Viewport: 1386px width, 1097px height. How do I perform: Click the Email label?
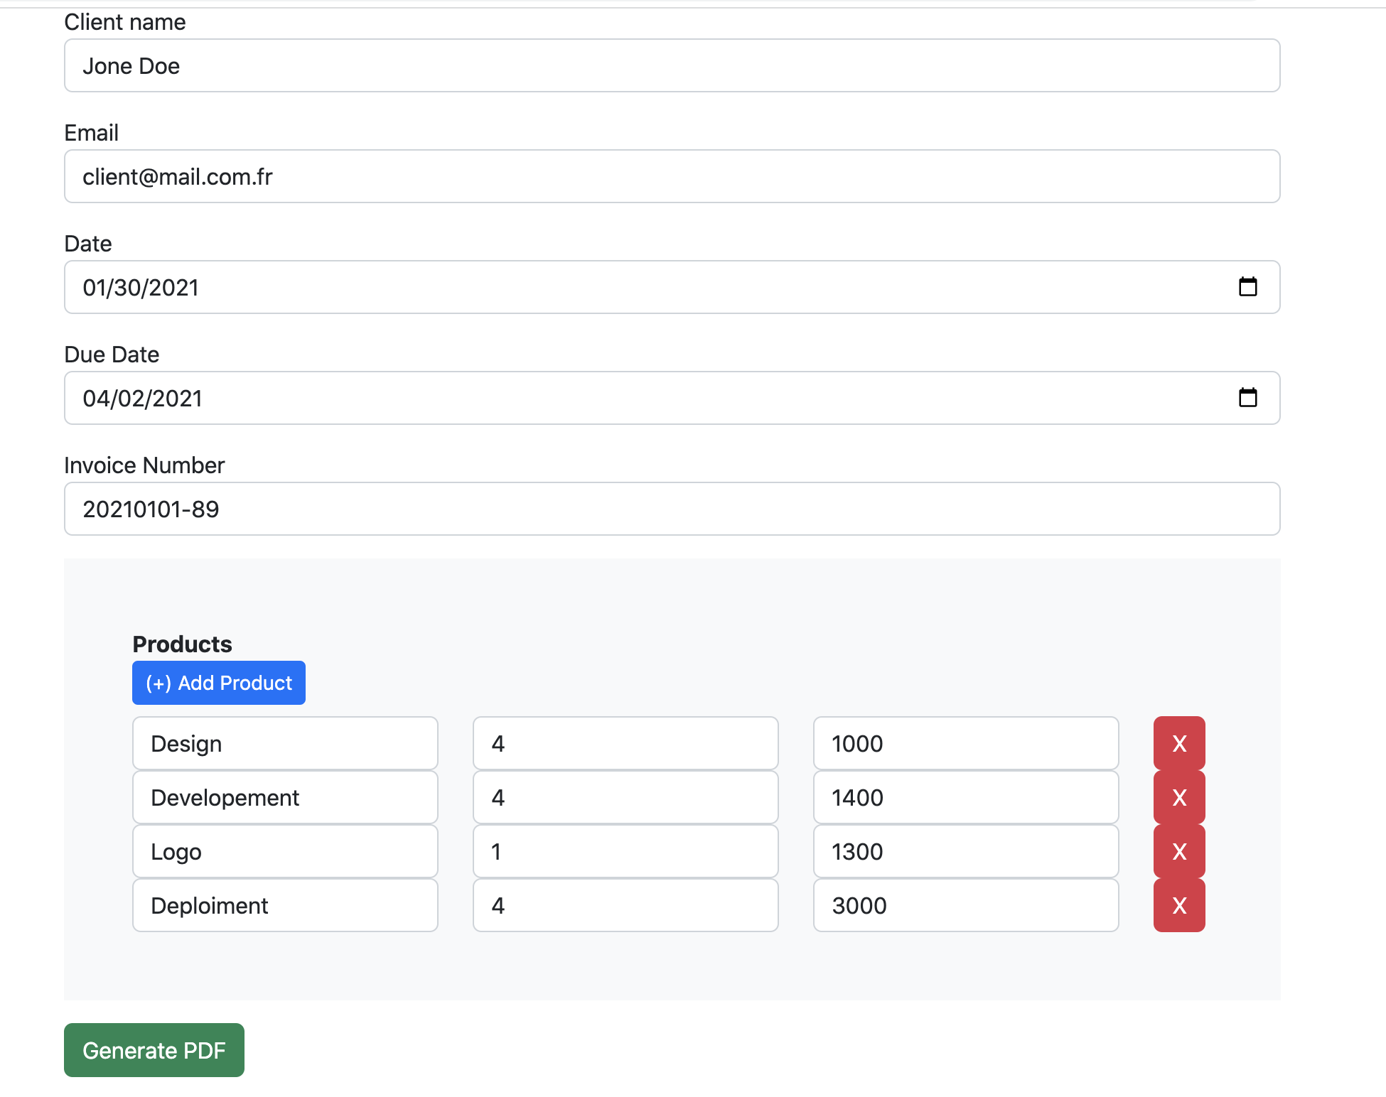[91, 133]
